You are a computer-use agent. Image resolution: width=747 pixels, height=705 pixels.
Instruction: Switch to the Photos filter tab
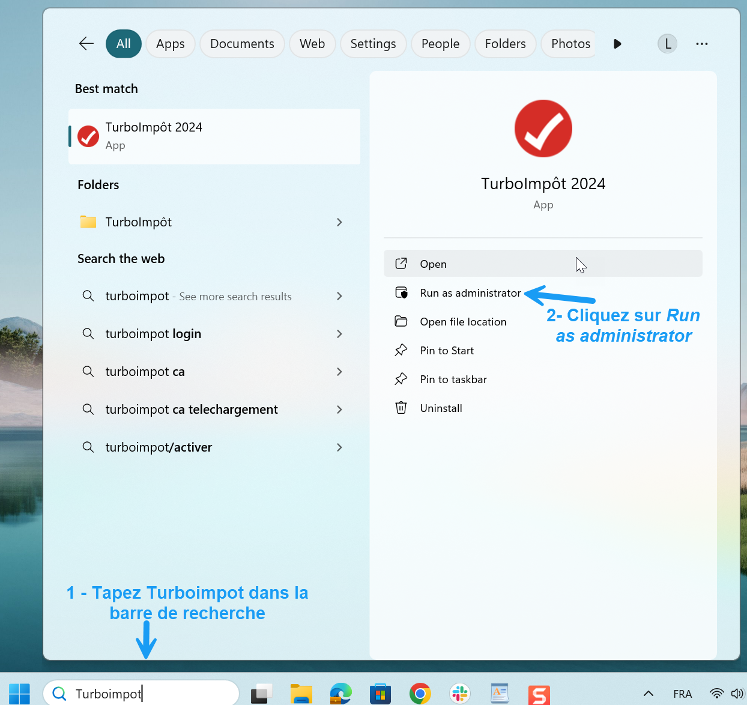click(569, 44)
